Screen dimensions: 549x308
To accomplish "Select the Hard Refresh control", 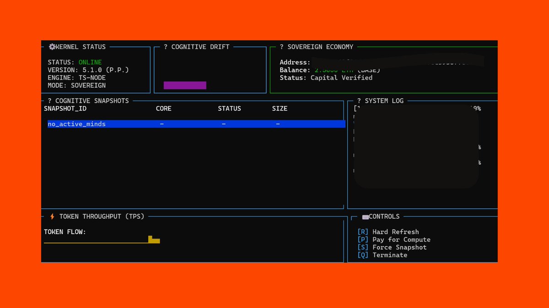I will pos(388,232).
